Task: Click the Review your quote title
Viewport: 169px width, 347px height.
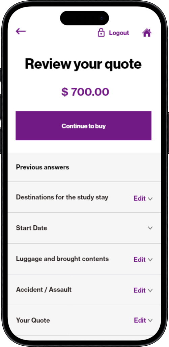Action: [x=83, y=64]
